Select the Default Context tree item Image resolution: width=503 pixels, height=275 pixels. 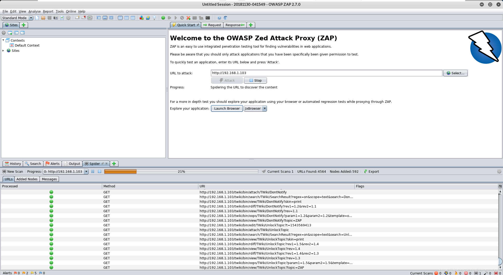(25, 45)
